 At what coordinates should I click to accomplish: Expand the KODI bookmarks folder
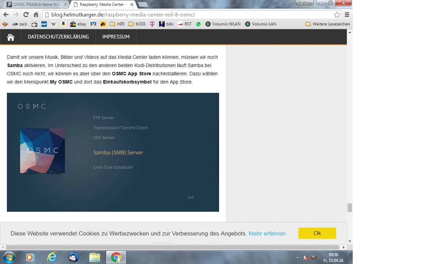point(137,24)
